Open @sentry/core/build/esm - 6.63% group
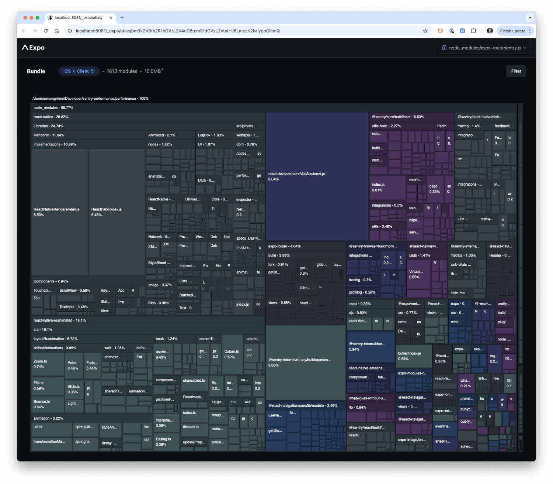The width and height of the screenshot is (553, 484). [x=412, y=117]
